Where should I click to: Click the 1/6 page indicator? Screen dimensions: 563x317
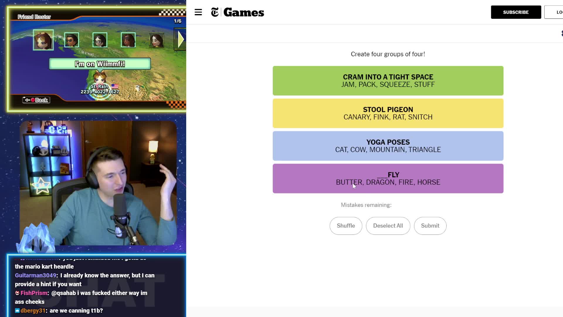pos(178,21)
